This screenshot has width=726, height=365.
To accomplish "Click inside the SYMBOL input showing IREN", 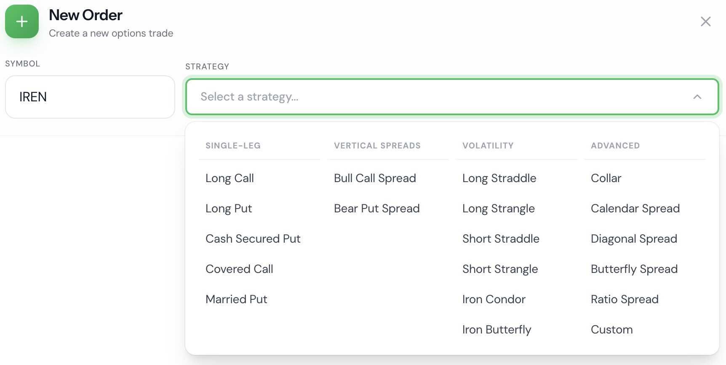I will [90, 97].
